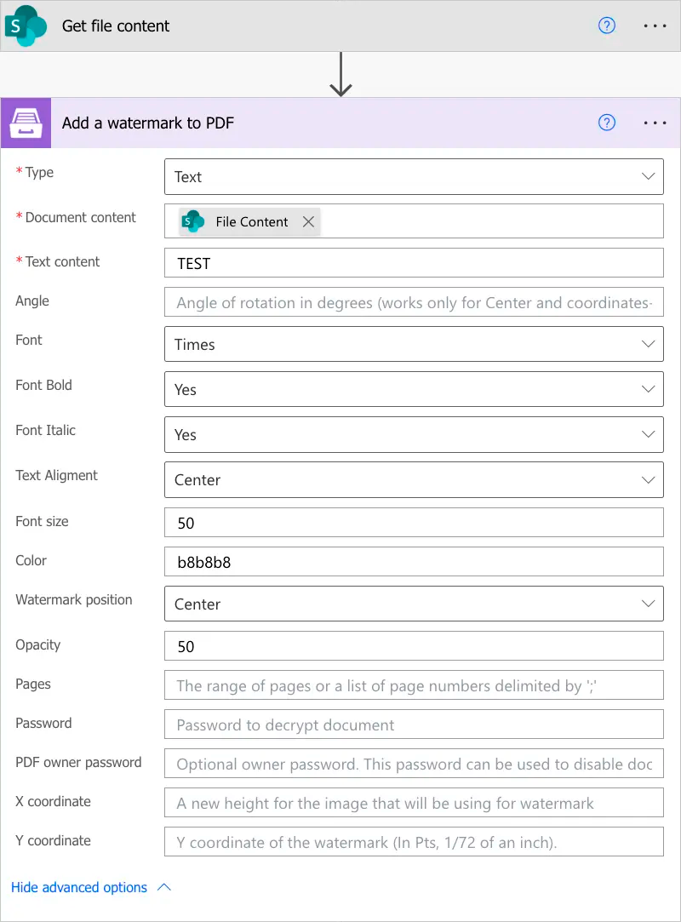Remove the File Content token with the X
The width and height of the screenshot is (681, 922).
[x=308, y=221]
